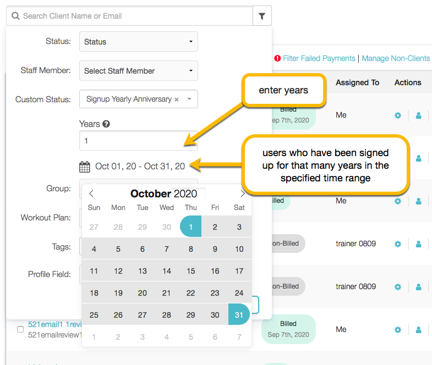Screen dimensions: 432x365
Task: Click the Search Client Name or Email field
Action: [x=132, y=16]
